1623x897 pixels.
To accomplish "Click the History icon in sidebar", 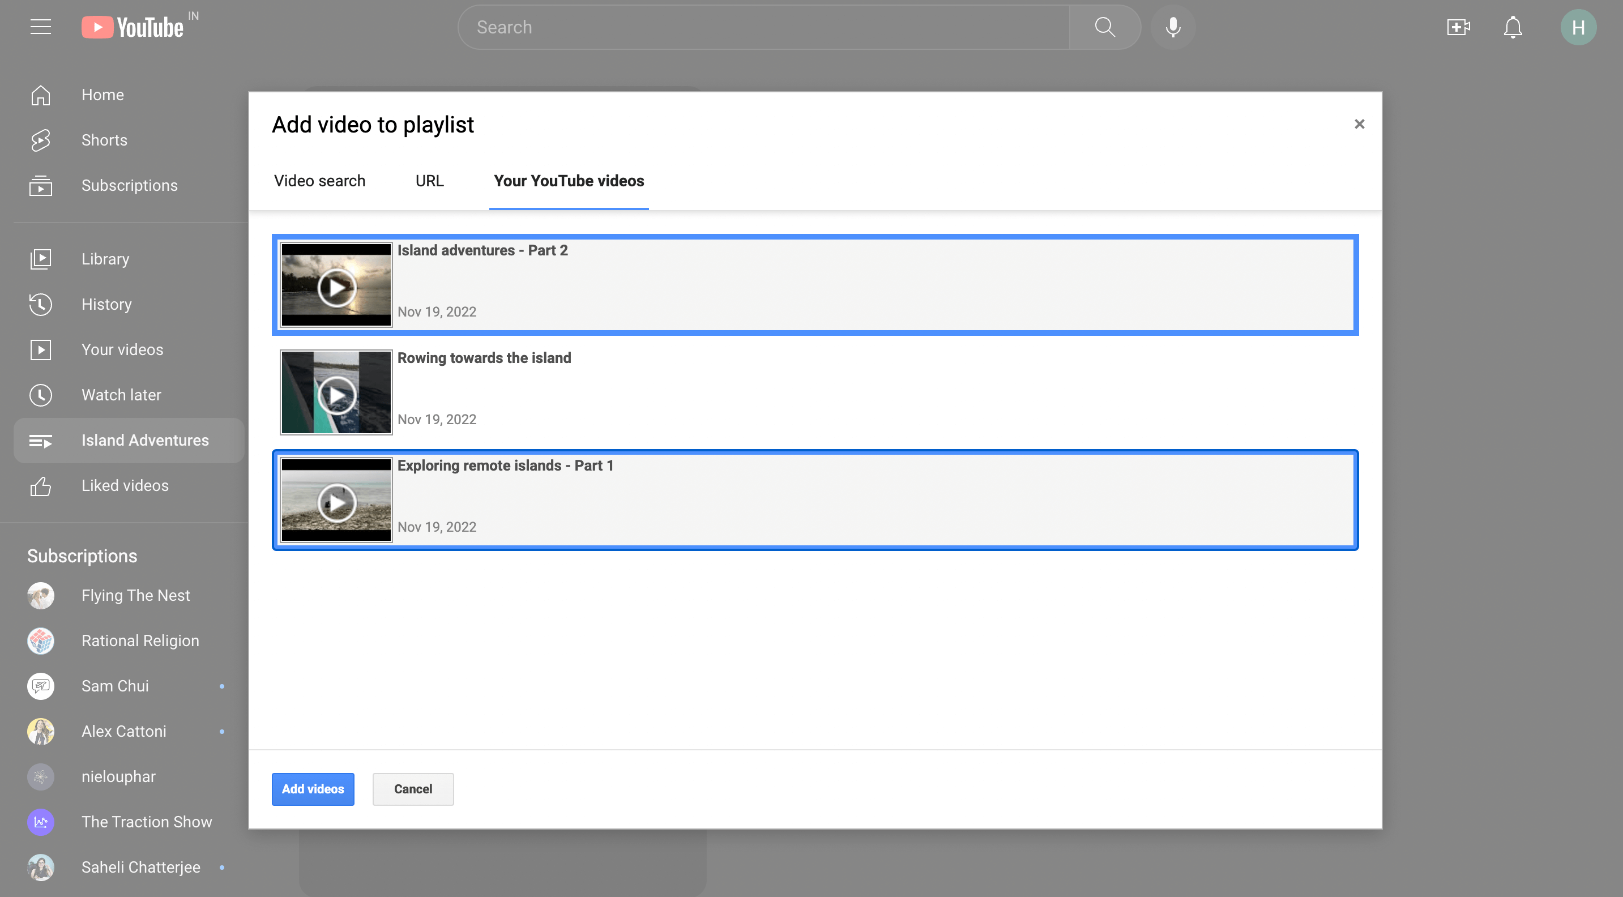I will (x=41, y=304).
